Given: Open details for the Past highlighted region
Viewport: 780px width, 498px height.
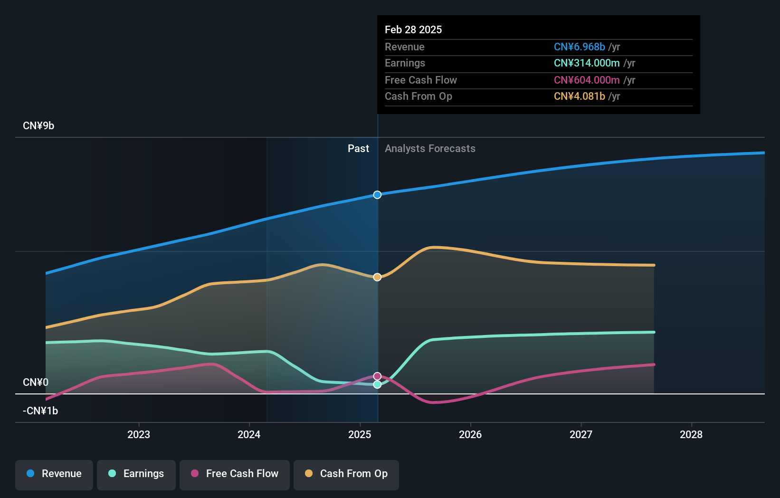Looking at the screenshot, I should (358, 148).
